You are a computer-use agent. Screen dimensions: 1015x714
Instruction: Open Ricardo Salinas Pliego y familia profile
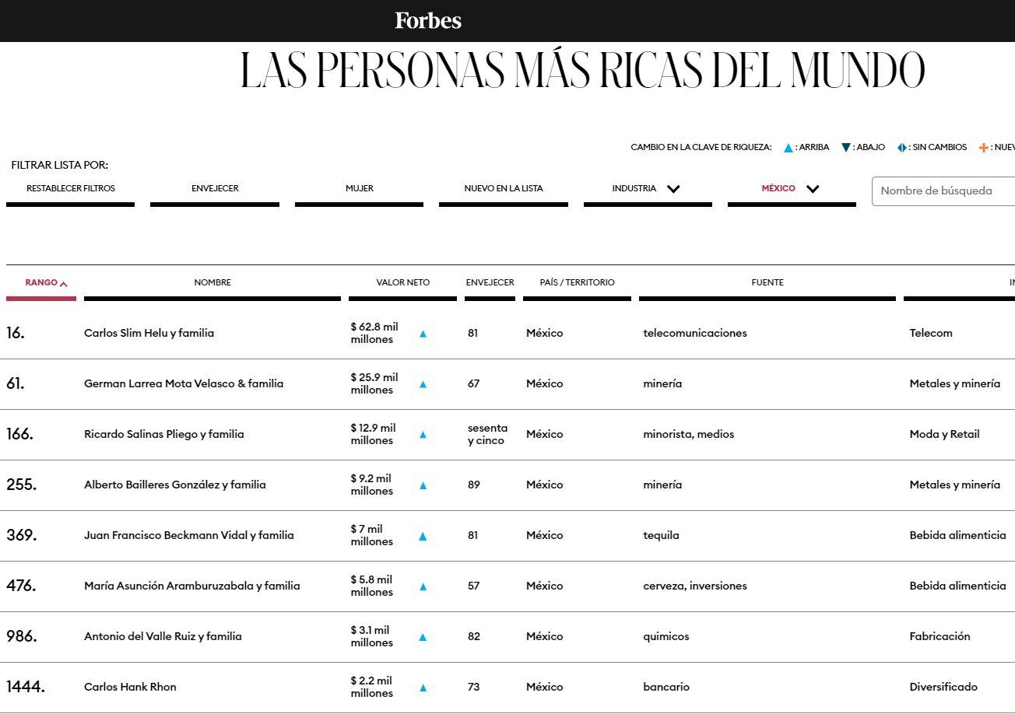click(164, 434)
